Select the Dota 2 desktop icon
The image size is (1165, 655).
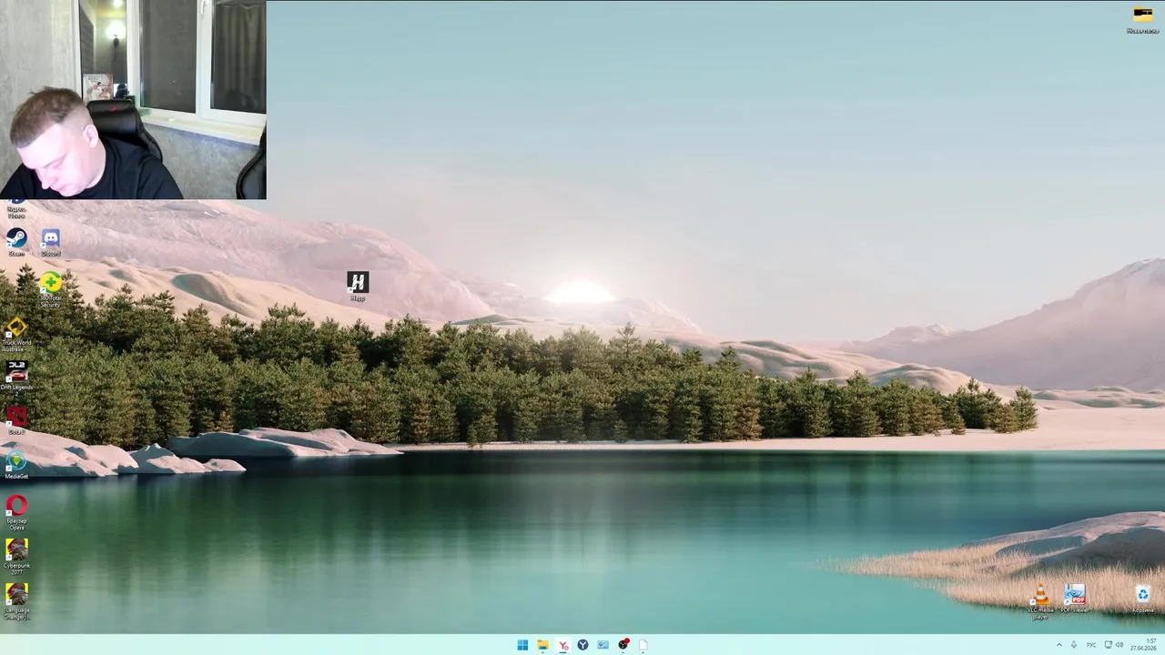point(16,420)
